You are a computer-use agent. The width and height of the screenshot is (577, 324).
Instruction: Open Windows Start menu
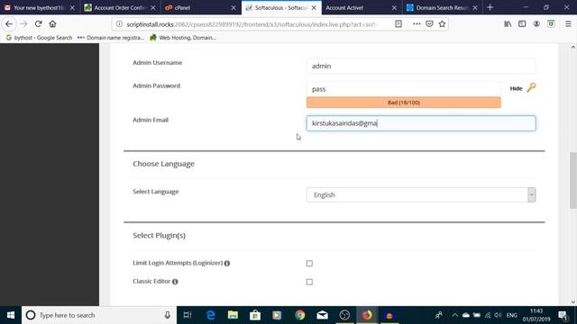coord(11,315)
